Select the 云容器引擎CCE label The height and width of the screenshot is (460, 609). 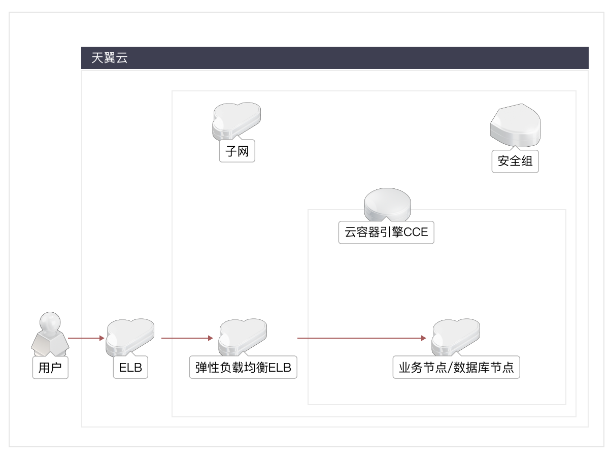point(386,233)
